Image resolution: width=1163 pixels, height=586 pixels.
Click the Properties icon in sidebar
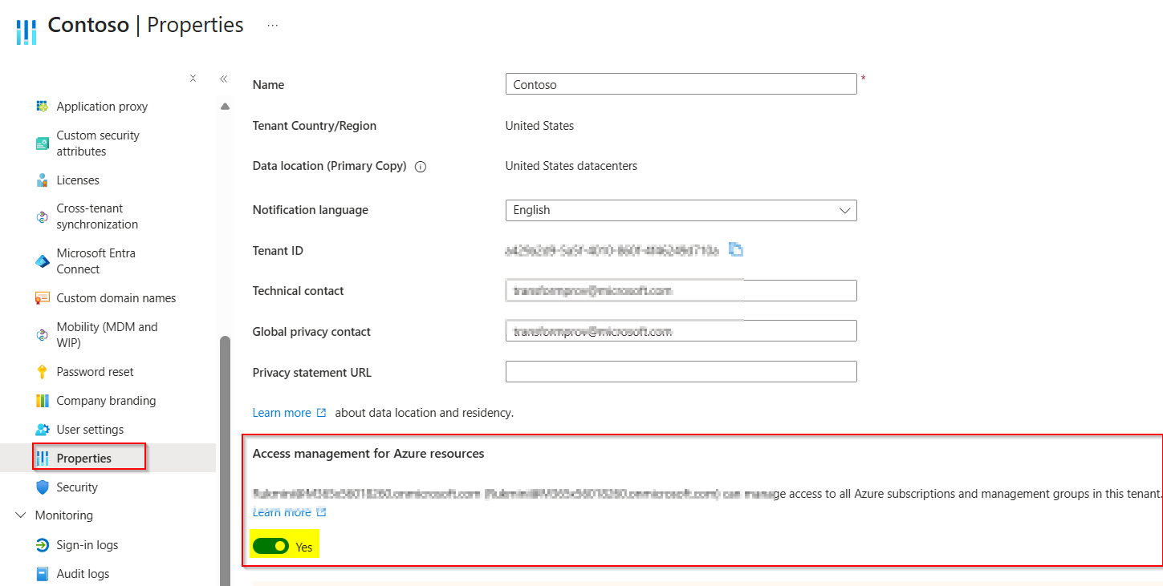point(43,459)
